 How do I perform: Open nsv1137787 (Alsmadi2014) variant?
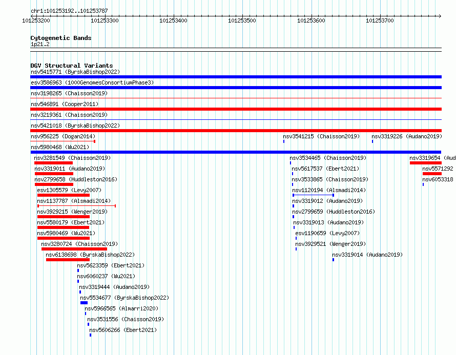pyautogui.click(x=74, y=201)
